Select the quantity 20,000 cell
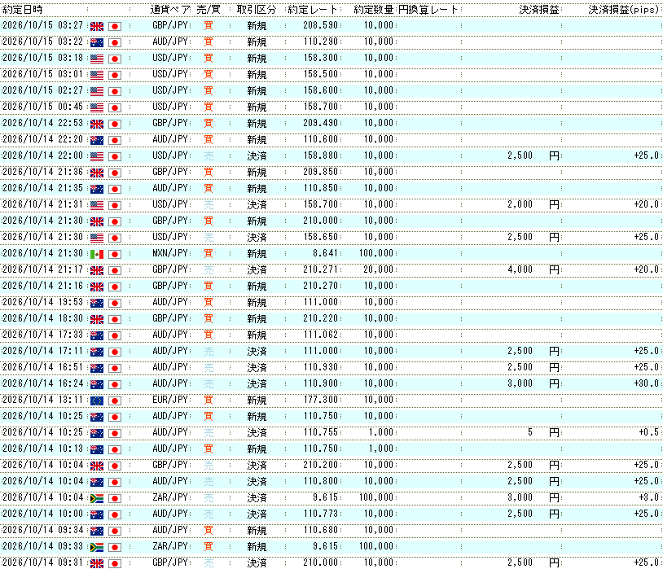This screenshot has width=663, height=569. pos(379,269)
